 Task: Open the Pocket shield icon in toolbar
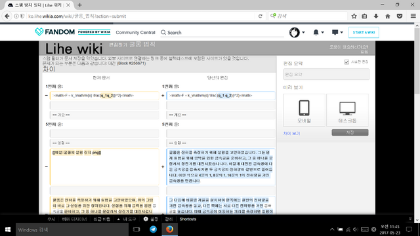click(x=400, y=16)
